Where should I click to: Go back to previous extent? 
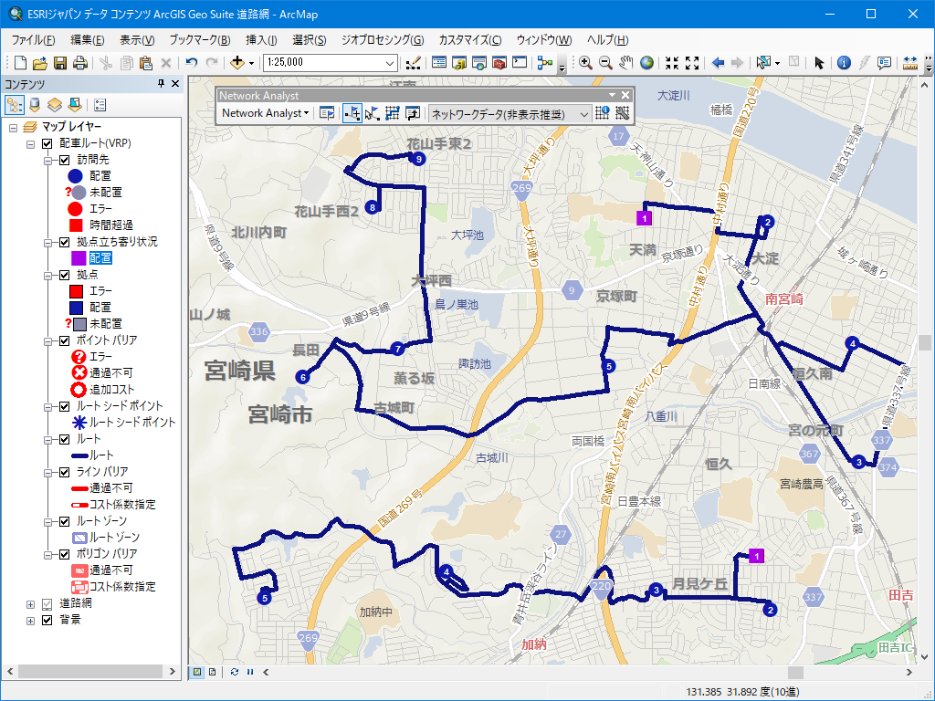pyautogui.click(x=718, y=63)
